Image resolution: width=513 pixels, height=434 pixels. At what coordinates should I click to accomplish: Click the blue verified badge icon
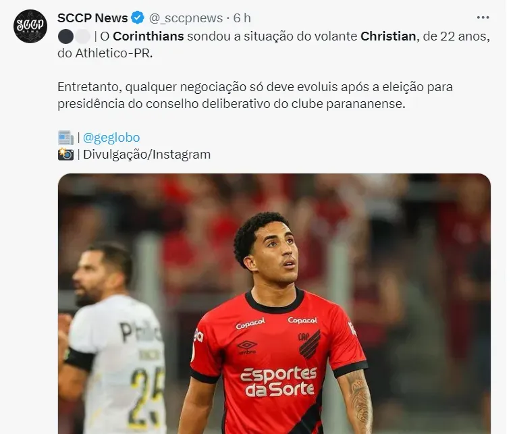click(x=138, y=18)
